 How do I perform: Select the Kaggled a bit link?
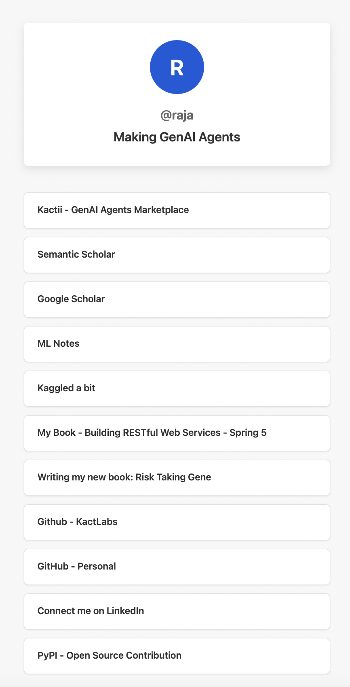[177, 388]
